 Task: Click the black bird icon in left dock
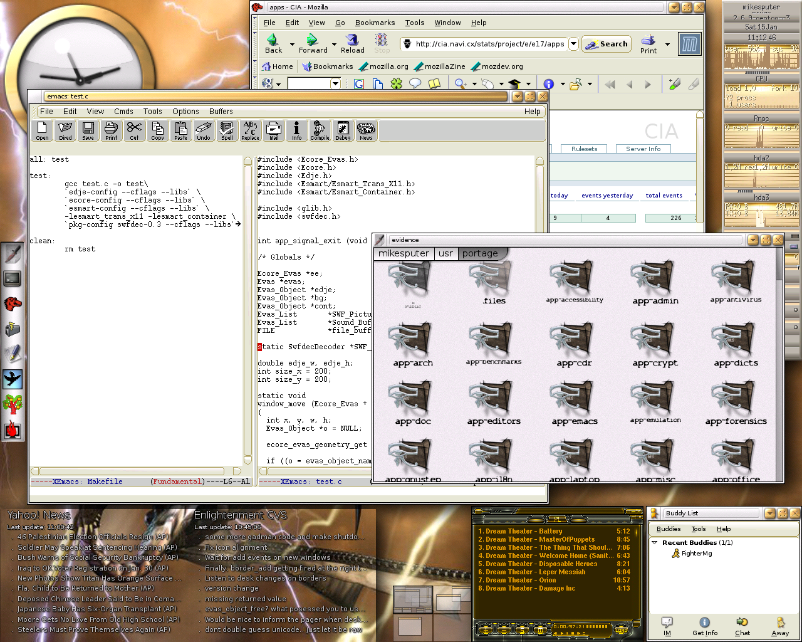(x=13, y=379)
